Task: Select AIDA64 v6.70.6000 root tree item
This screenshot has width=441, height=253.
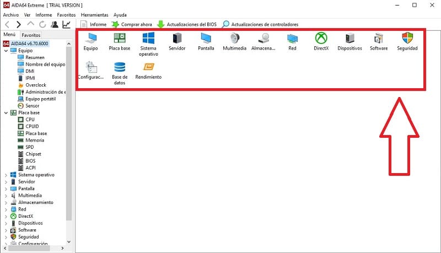Action: click(x=26, y=44)
